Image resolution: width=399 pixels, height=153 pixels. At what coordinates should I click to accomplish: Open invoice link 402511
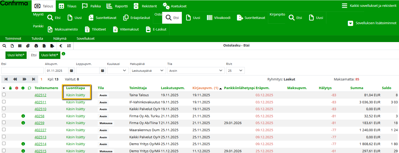pos(40,102)
